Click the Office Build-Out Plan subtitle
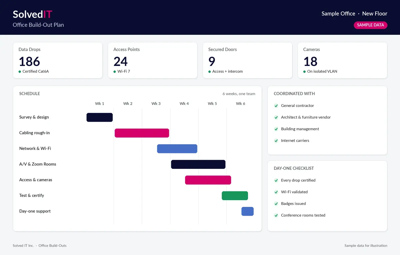This screenshot has width=400, height=255. pyautogui.click(x=38, y=25)
